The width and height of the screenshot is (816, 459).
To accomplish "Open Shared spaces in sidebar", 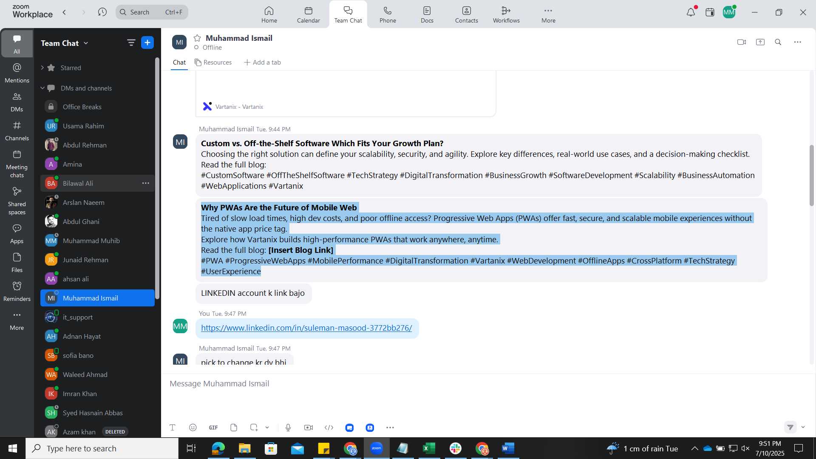I will pyautogui.click(x=17, y=201).
